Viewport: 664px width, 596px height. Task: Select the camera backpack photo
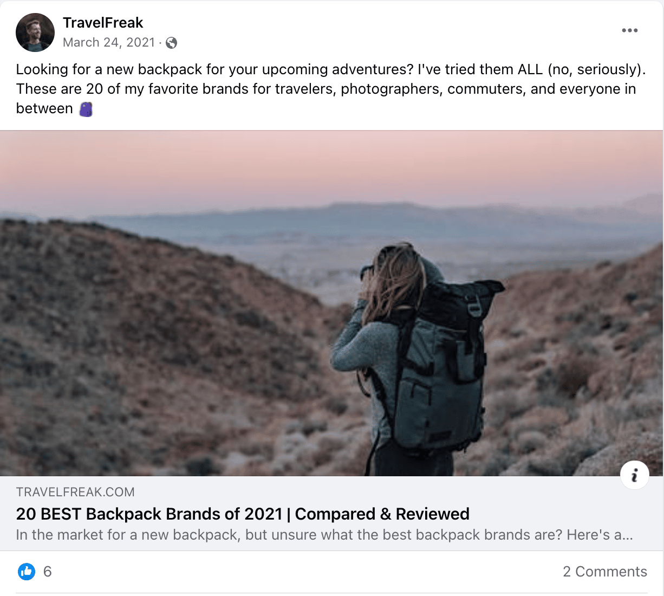click(331, 303)
